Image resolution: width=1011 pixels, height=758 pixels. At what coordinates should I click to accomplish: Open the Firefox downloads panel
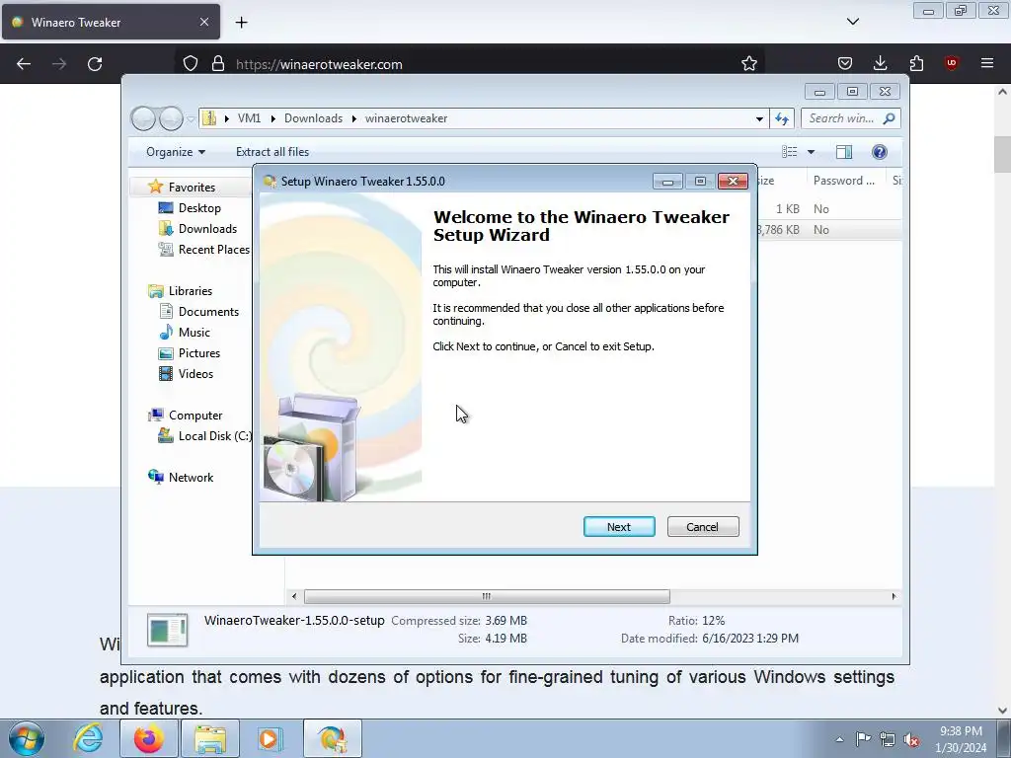[880, 64]
